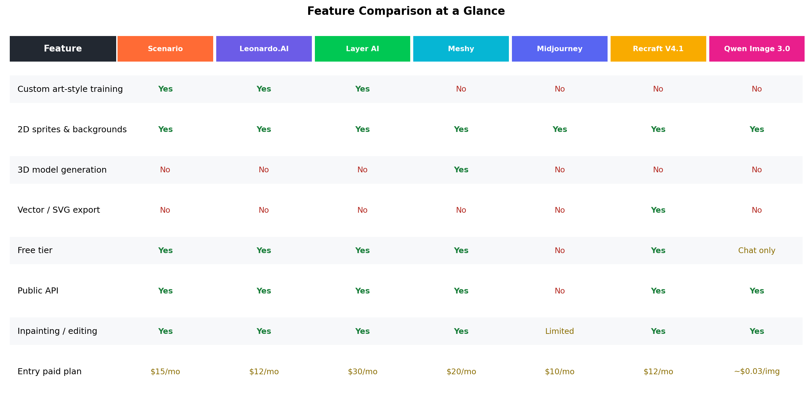Screen dimensions: 812x418
Task: Click Meshy's Yes for 3D model generation
Action: [461, 170]
